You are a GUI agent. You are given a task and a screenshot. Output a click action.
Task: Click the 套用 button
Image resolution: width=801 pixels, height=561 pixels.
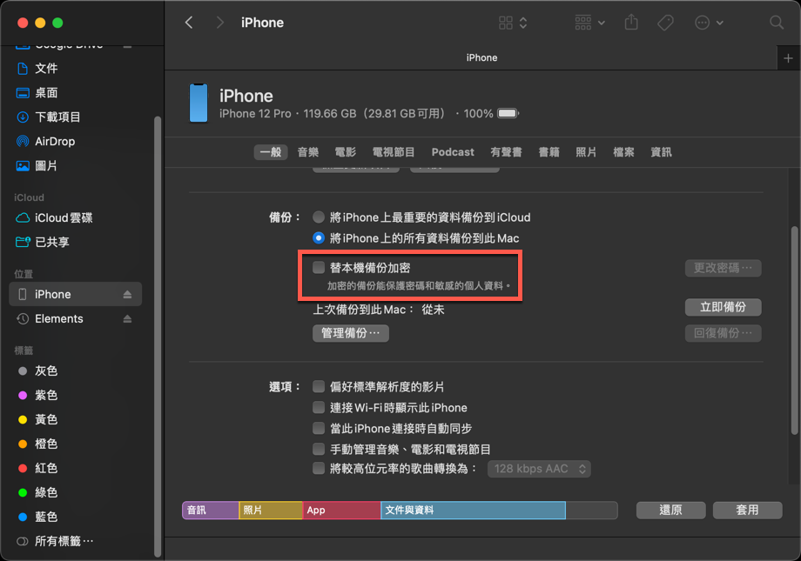747,510
